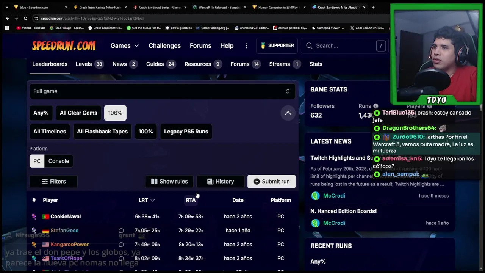
Task: Click the browser tab list arrow
Action: 6,7
